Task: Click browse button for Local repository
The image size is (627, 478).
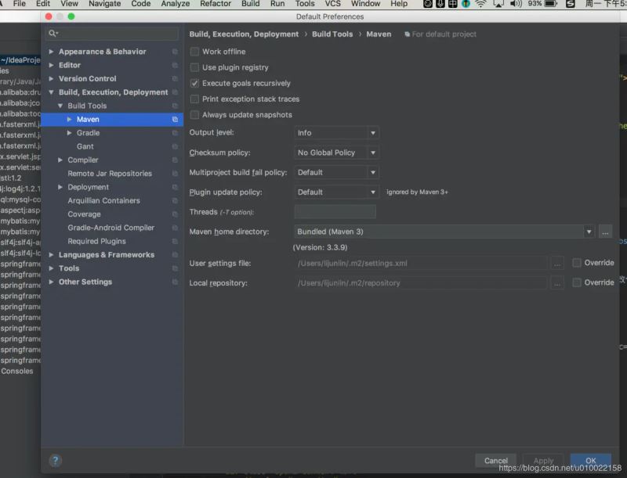Action: coord(557,283)
